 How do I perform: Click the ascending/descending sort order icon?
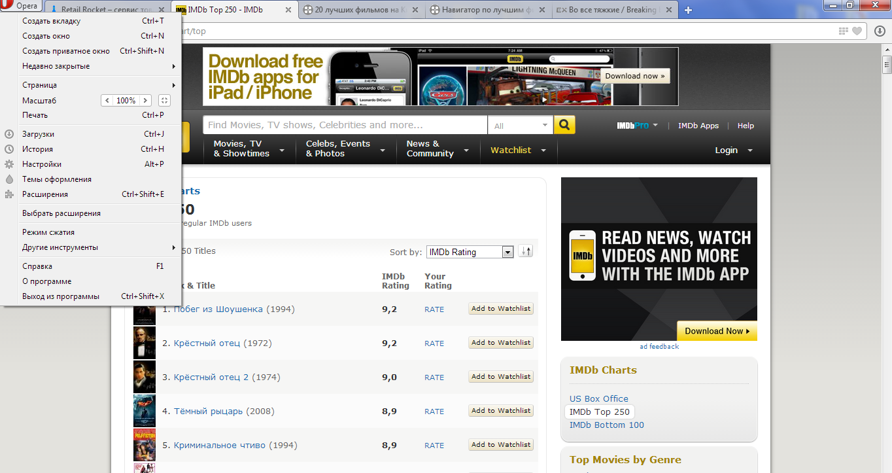pyautogui.click(x=526, y=251)
